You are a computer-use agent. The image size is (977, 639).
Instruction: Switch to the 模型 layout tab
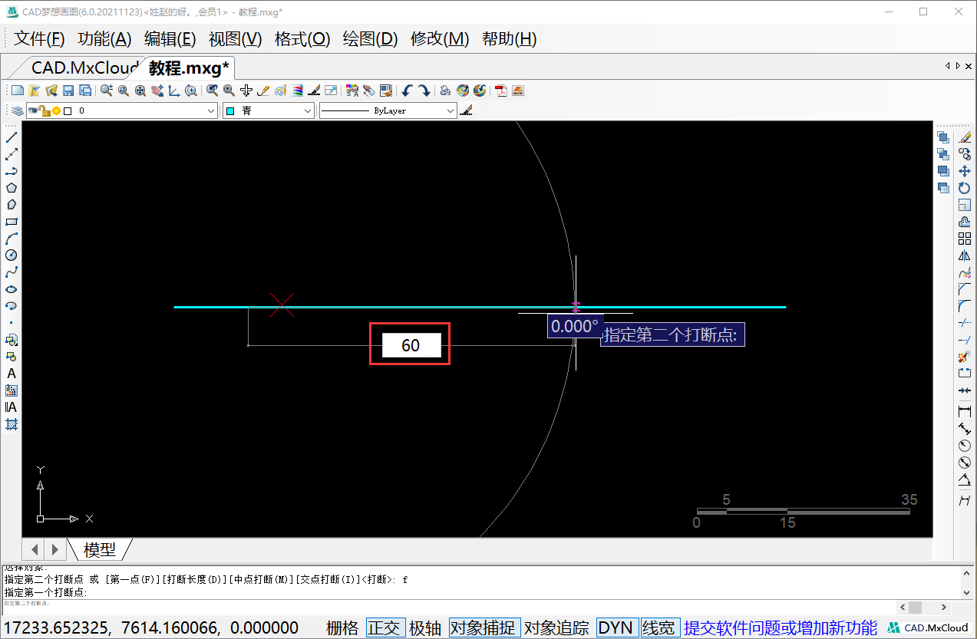point(100,549)
